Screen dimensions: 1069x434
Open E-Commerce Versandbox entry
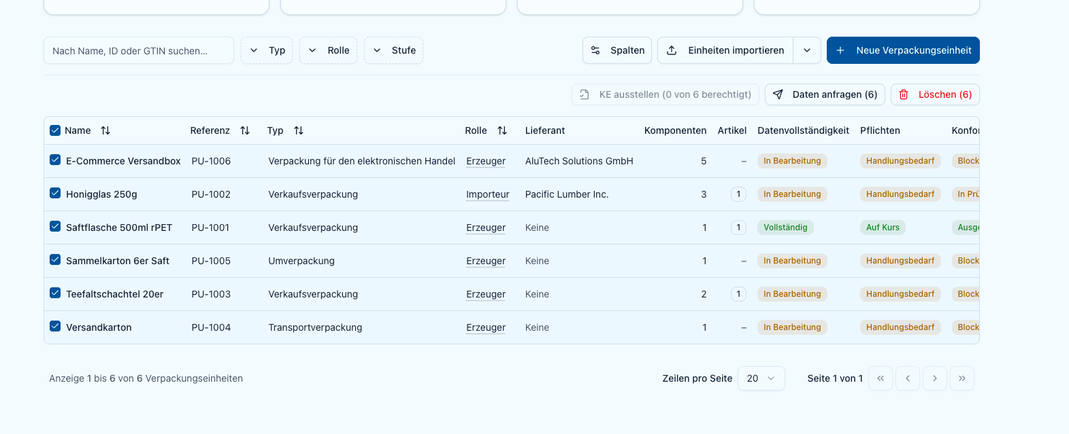pos(123,161)
